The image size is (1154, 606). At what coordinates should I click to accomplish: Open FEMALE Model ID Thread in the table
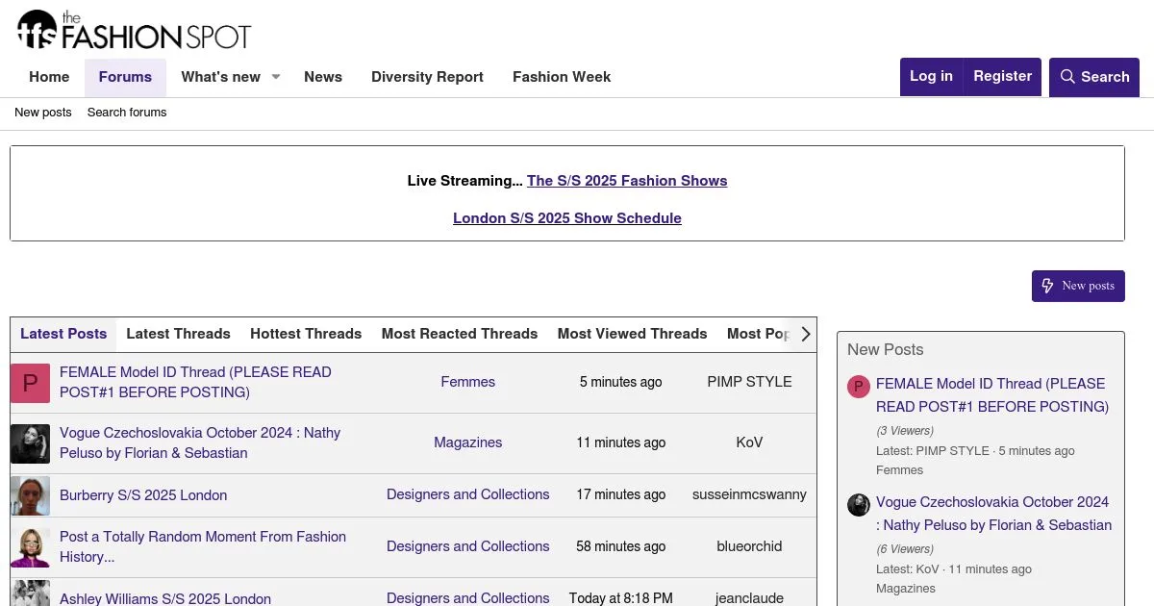[195, 382]
